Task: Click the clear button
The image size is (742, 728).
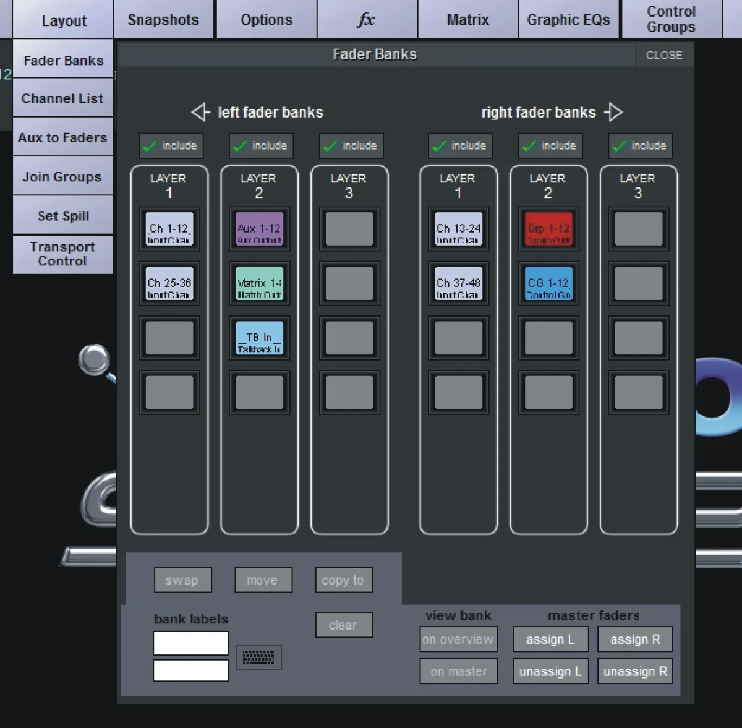Action: click(x=344, y=625)
